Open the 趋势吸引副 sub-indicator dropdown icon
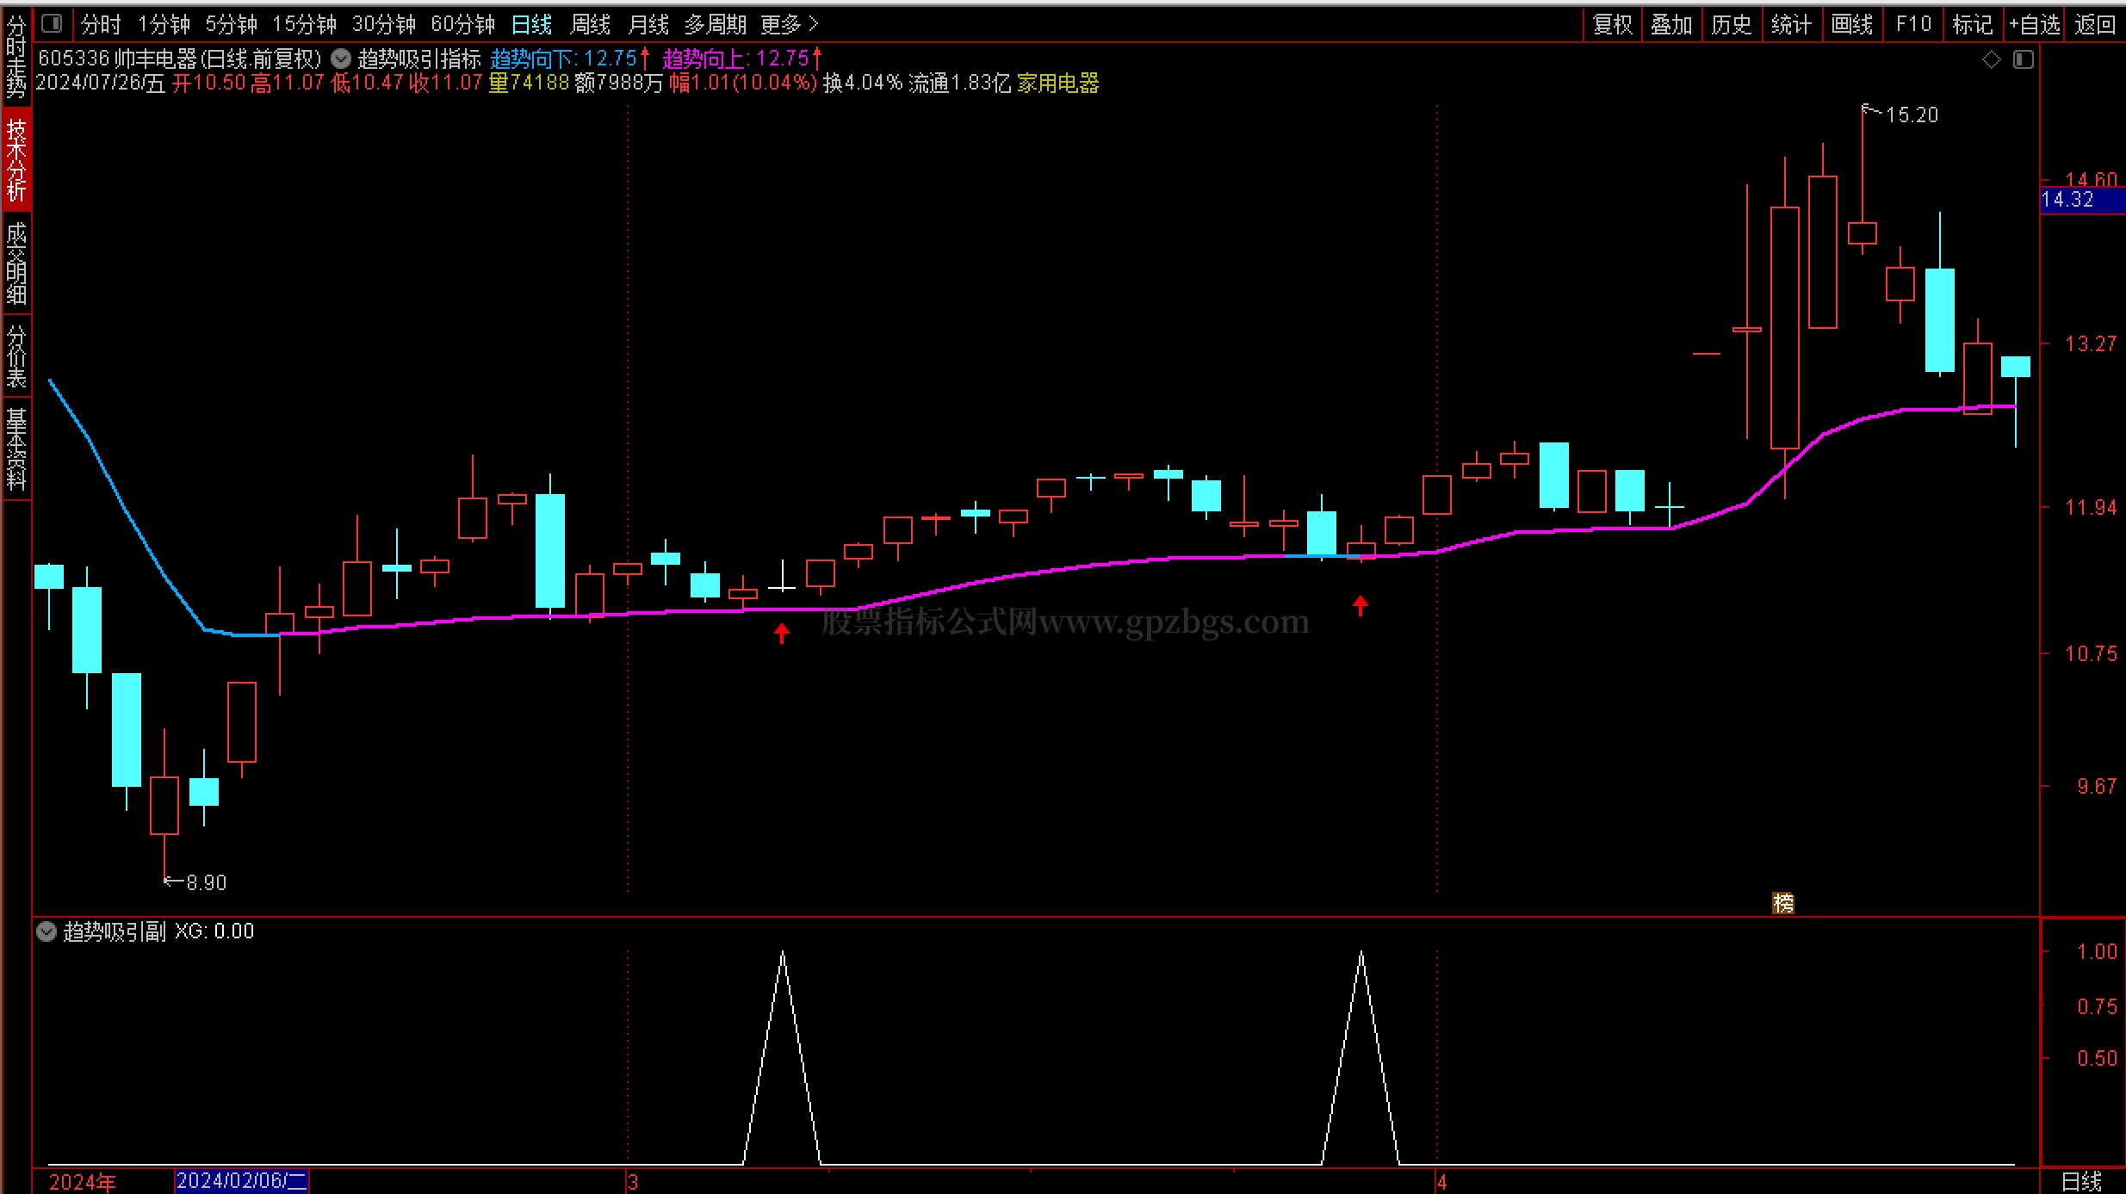This screenshot has width=2126, height=1194. click(46, 931)
